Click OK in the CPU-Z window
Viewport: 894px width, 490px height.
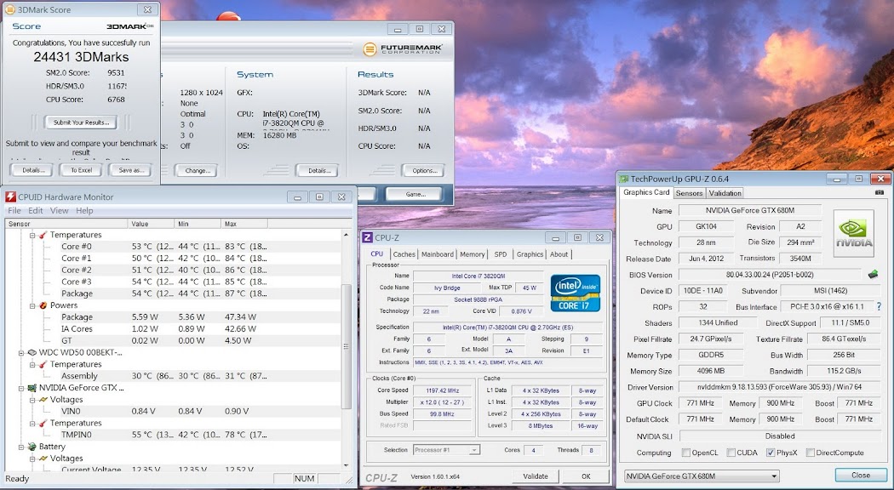[586, 476]
